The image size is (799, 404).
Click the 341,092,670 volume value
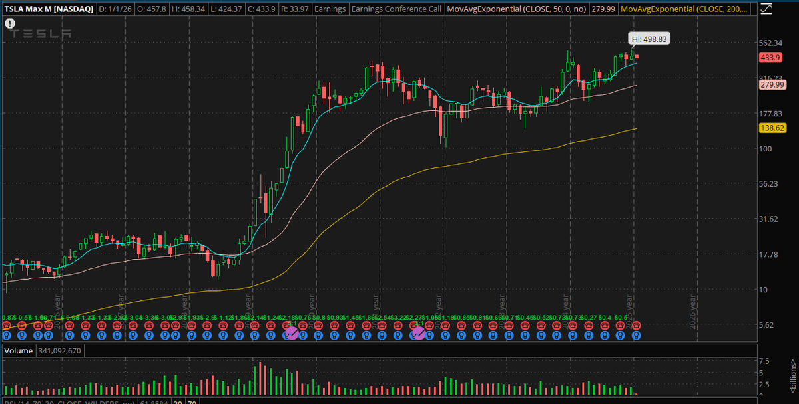pos(59,350)
